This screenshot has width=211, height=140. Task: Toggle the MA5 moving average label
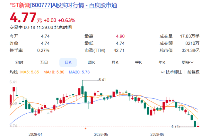(29, 72)
